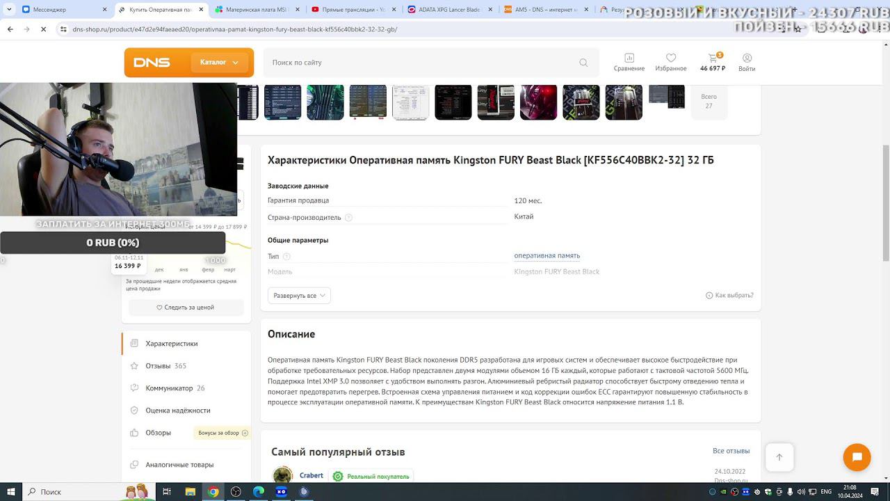Click the browser Forward arrow

[x=26, y=29]
